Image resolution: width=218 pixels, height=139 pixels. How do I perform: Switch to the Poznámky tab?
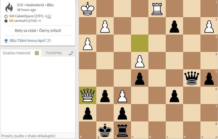point(54,53)
